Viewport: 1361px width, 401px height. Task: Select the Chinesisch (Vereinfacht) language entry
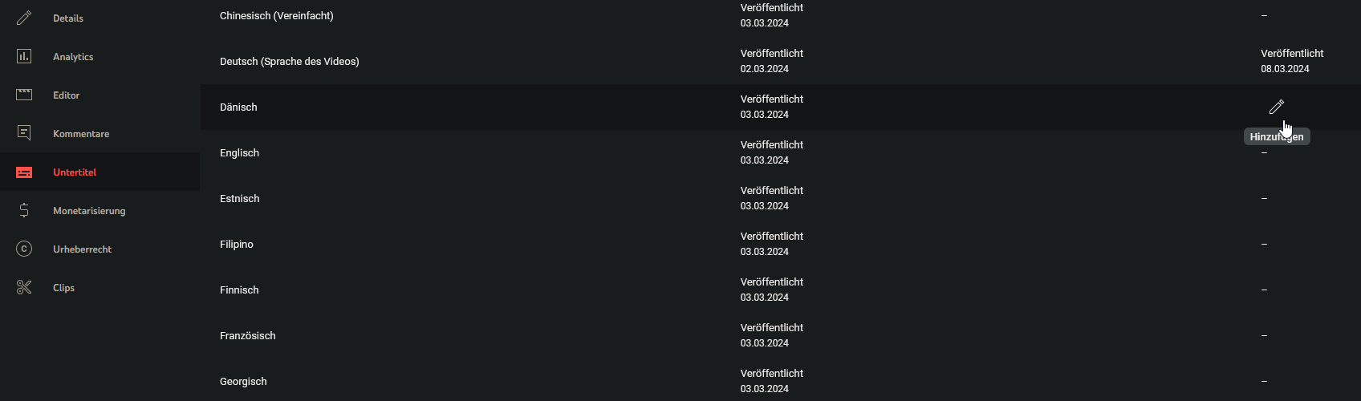tap(276, 15)
